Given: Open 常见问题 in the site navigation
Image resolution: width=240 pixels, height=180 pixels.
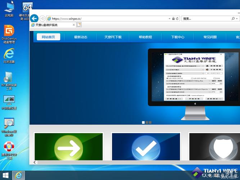Looking at the screenshot, I should (210, 37).
